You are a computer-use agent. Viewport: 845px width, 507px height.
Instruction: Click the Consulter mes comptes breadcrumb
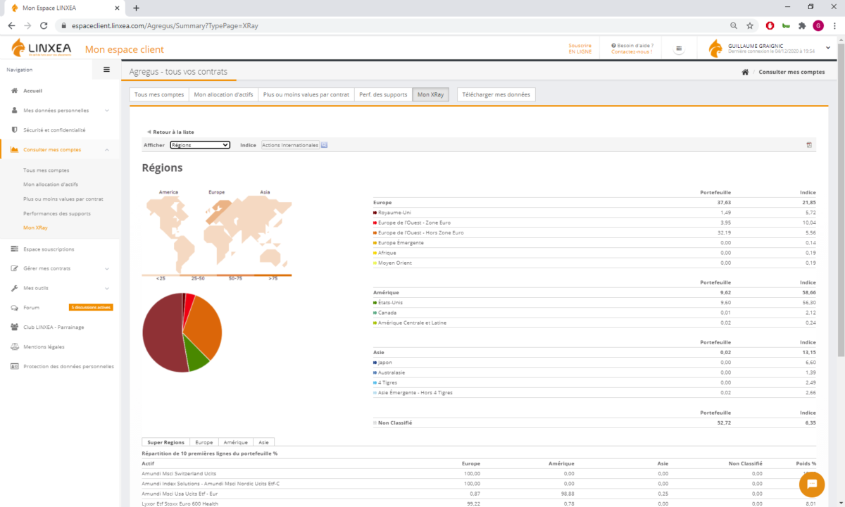click(x=791, y=73)
